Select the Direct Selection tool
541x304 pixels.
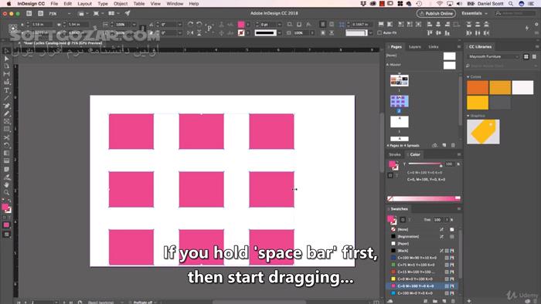point(6,59)
